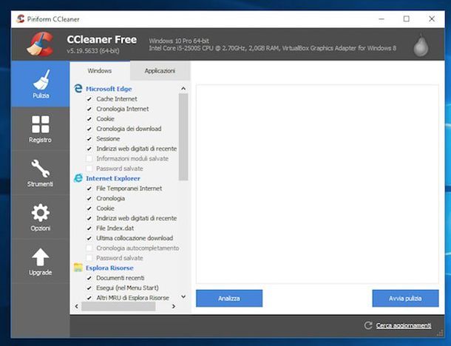Click the Internet Explorer section icon

point(78,178)
